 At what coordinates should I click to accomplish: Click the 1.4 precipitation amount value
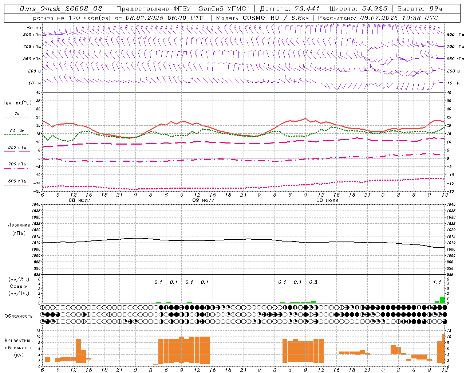click(437, 282)
